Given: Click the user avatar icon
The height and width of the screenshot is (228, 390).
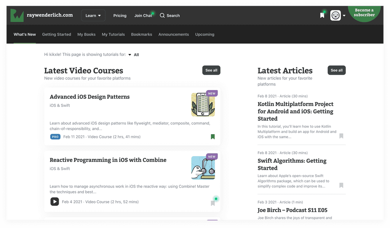Looking at the screenshot, I should 335,15.
